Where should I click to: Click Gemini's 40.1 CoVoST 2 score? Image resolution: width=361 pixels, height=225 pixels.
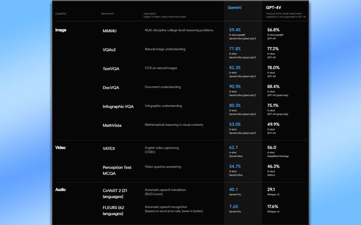[x=233, y=190]
